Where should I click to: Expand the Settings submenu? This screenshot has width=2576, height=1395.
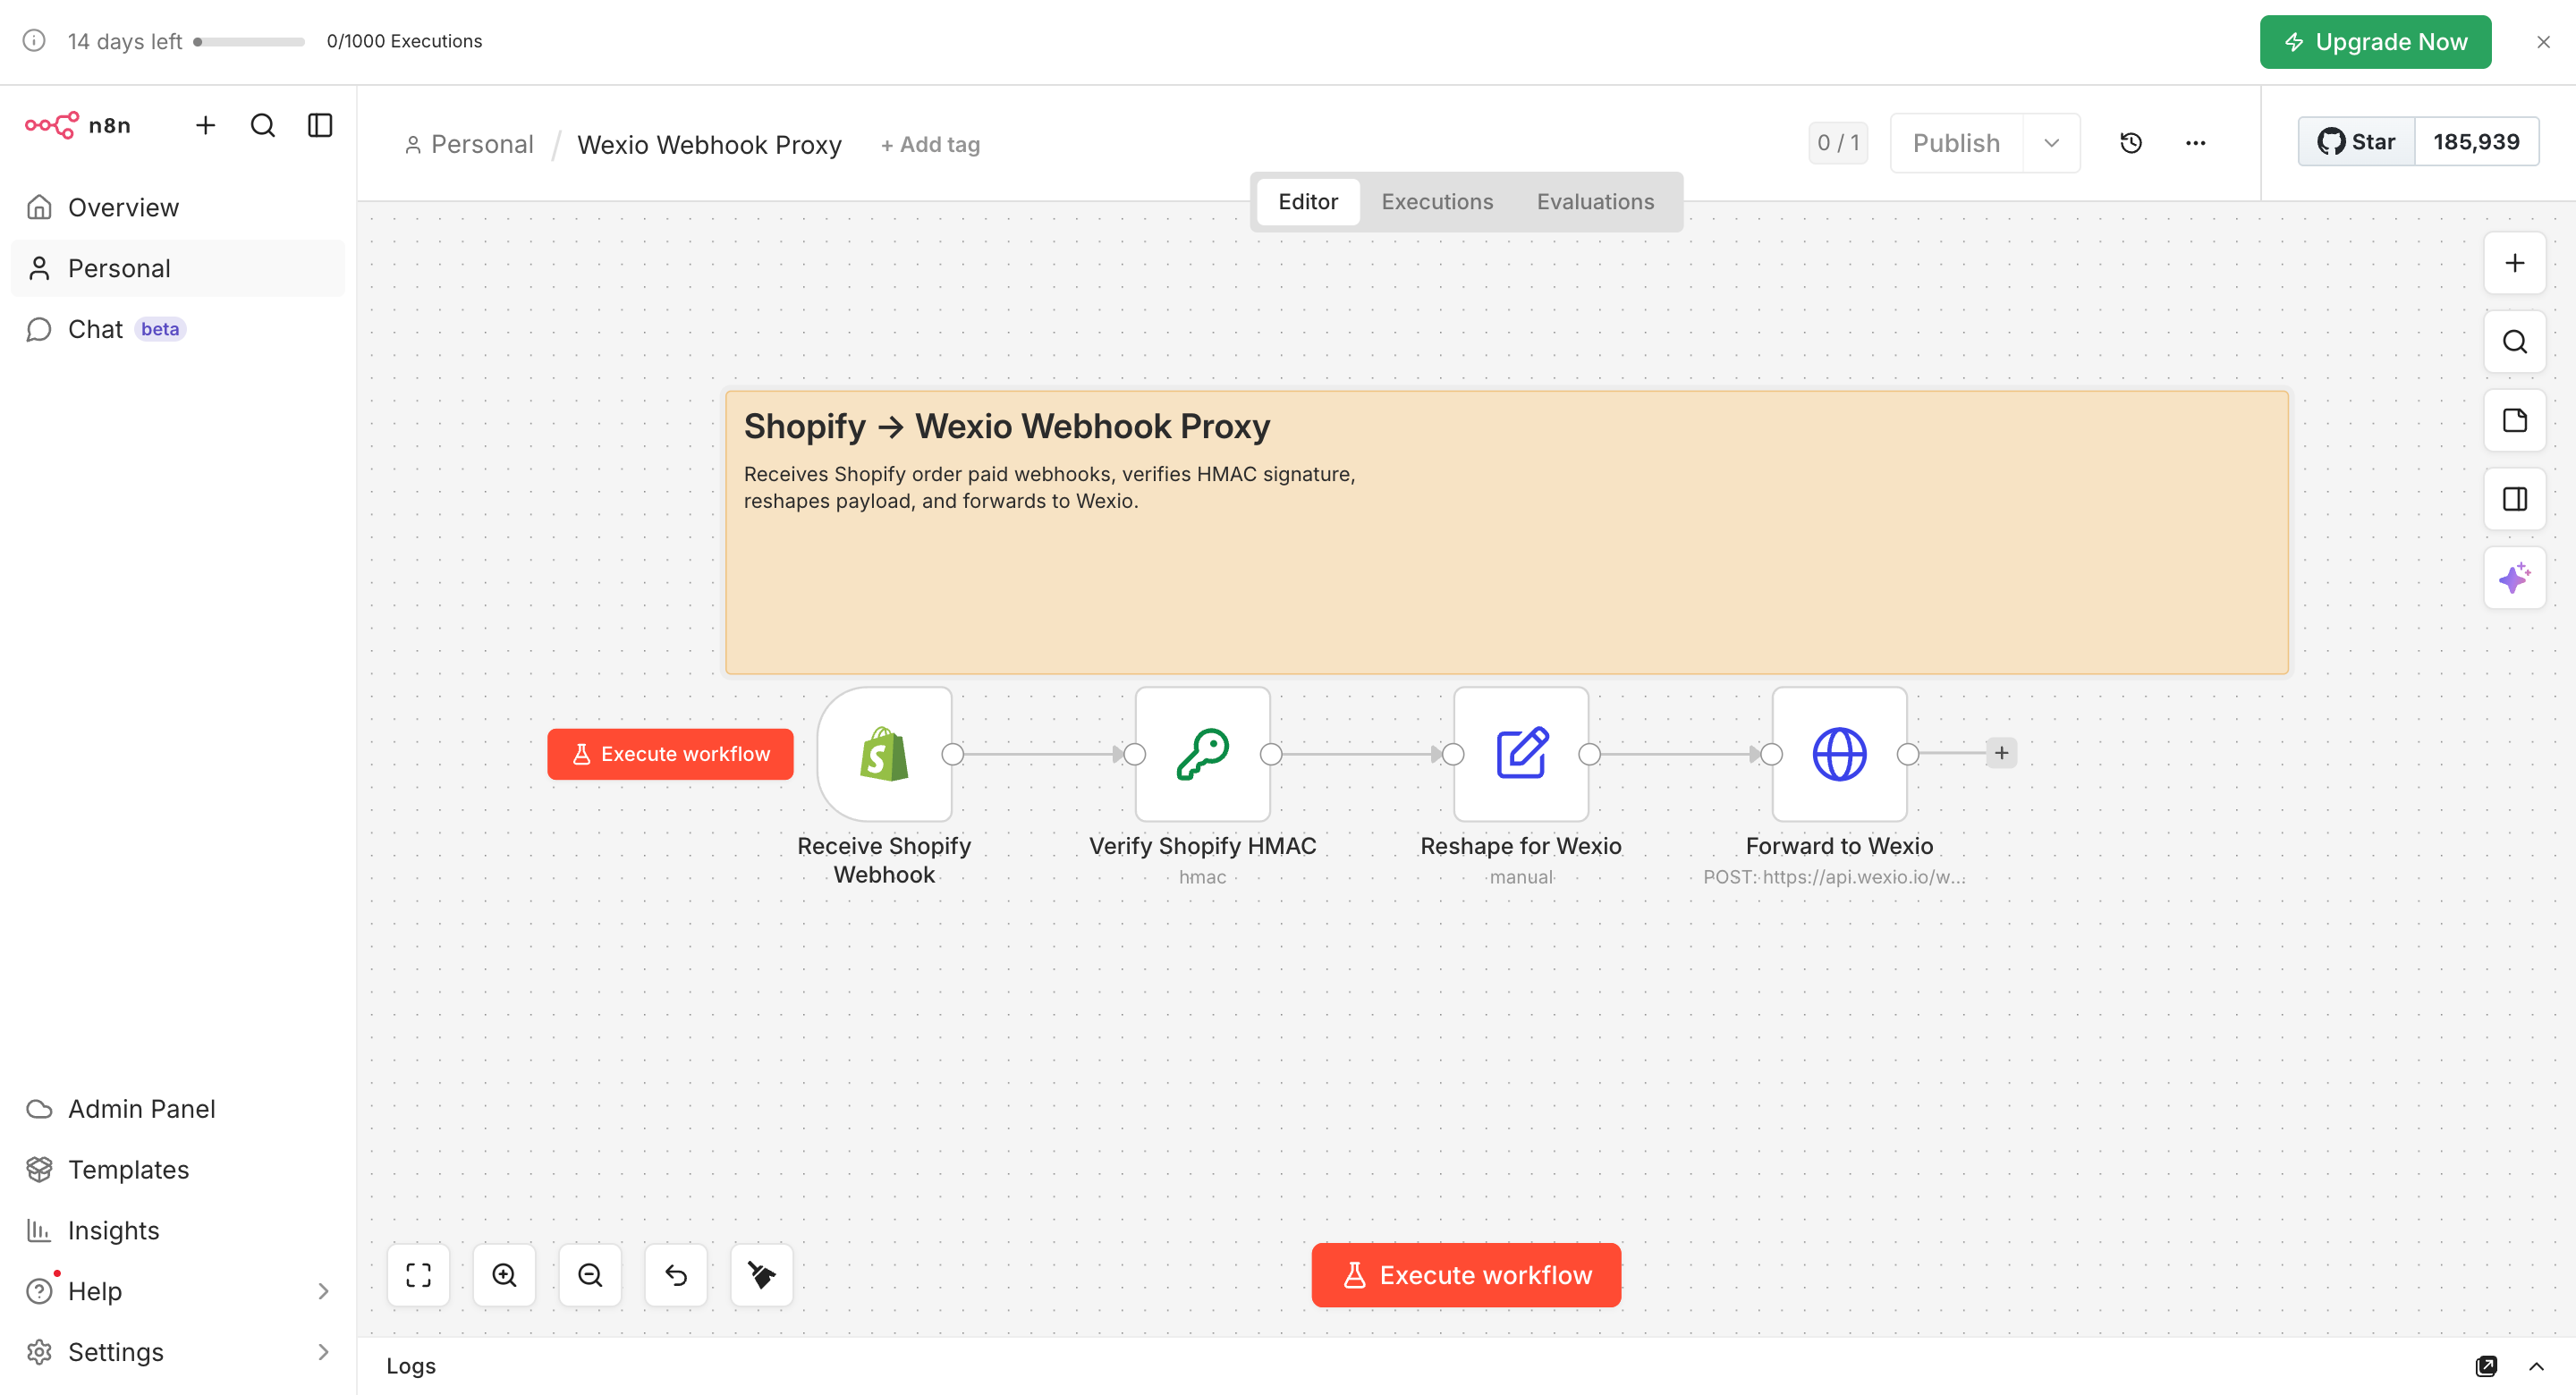click(x=322, y=1352)
